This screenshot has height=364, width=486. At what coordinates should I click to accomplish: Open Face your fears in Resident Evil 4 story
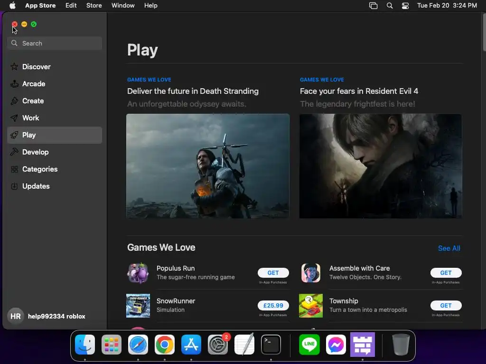click(x=359, y=91)
